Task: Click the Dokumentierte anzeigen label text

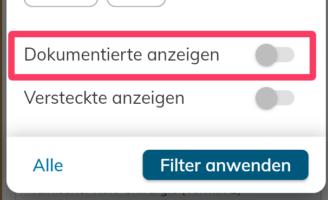Action: (x=122, y=55)
